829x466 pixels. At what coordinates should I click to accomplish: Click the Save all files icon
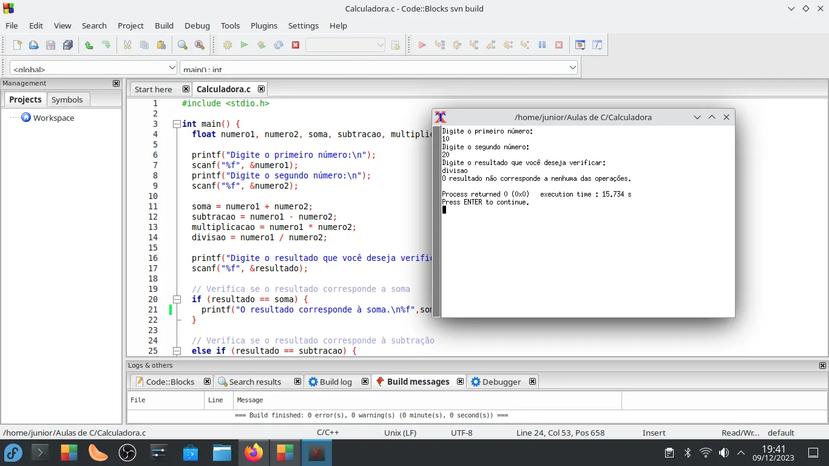point(68,45)
